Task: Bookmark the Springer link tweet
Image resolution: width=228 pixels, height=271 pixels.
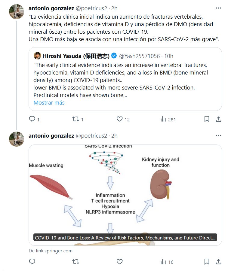Action: coord(207,262)
